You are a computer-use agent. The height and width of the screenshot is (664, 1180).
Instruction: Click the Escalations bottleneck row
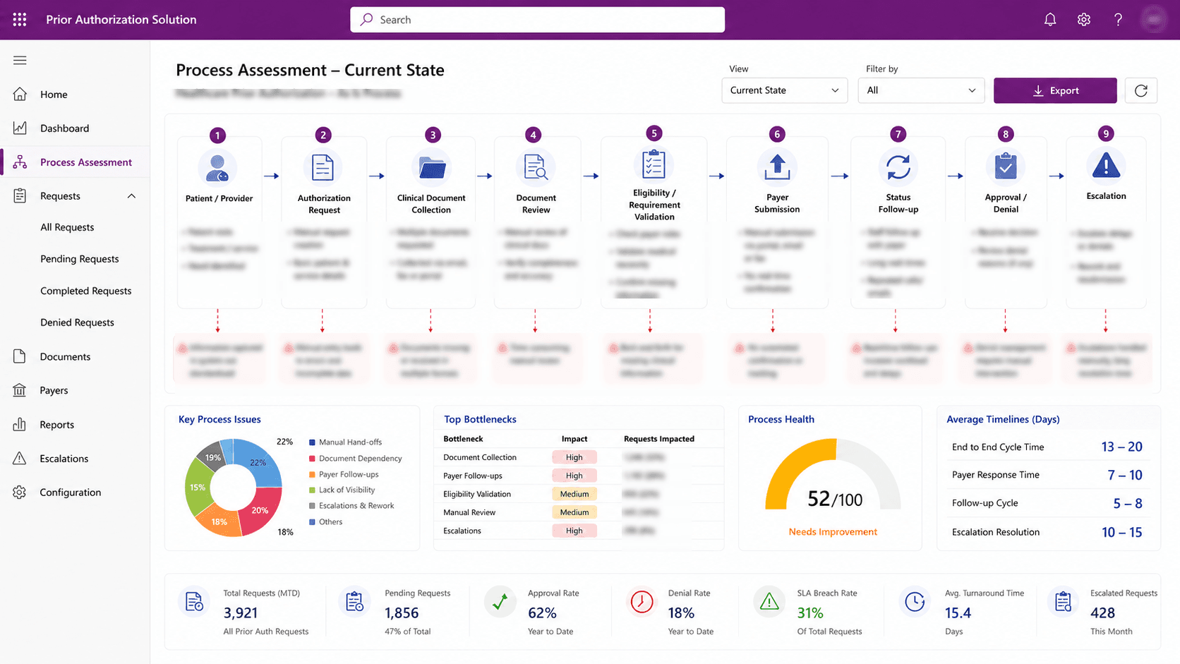click(x=579, y=531)
